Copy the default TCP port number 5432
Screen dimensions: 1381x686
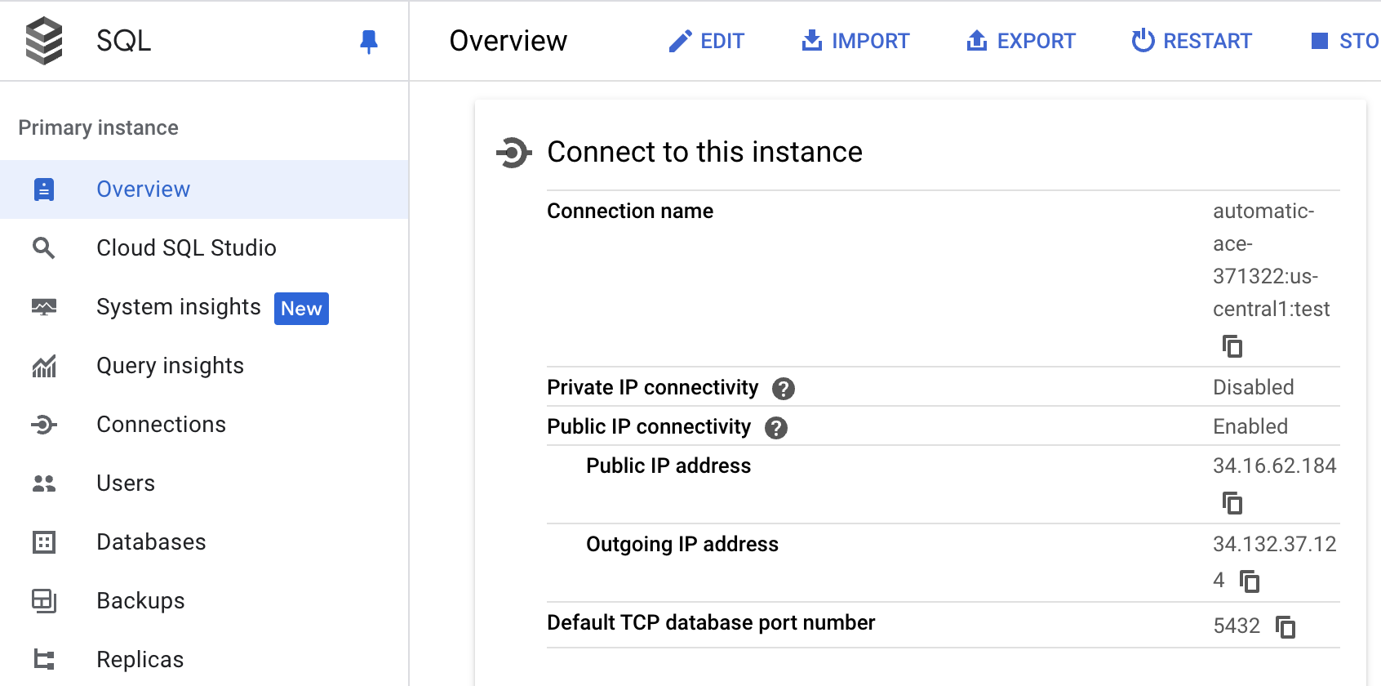pos(1285,627)
